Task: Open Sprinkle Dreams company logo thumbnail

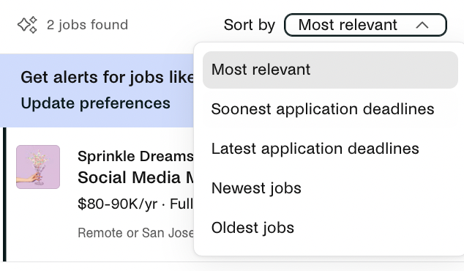Action: click(38, 167)
